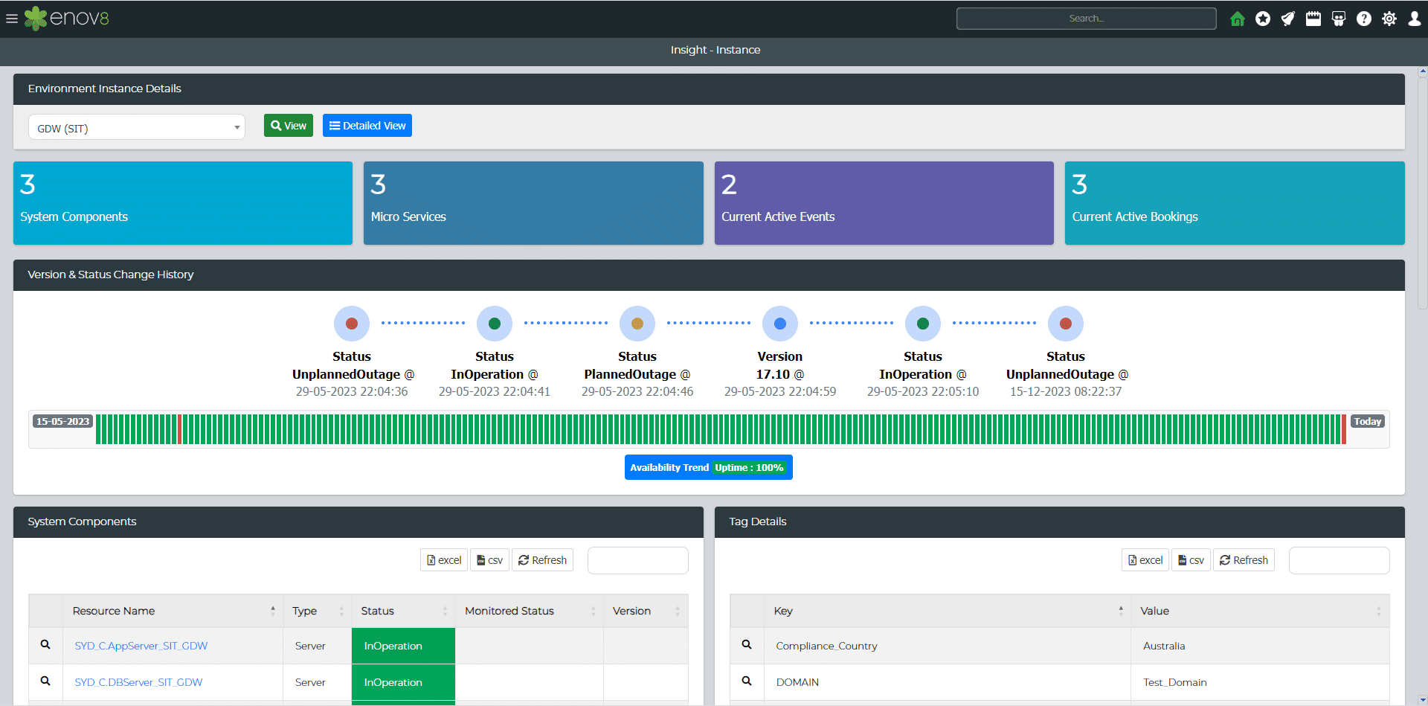Click the user profile icon
Viewport: 1428px width, 706px height.
click(x=1415, y=19)
